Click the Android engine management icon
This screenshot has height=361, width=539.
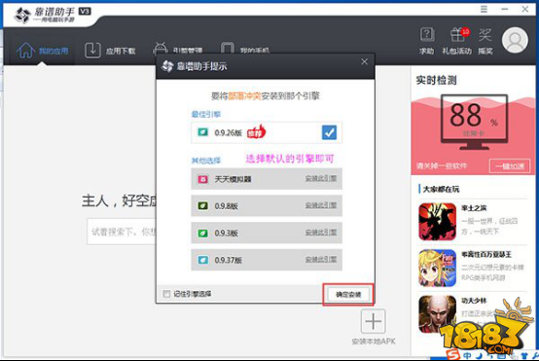point(161,49)
